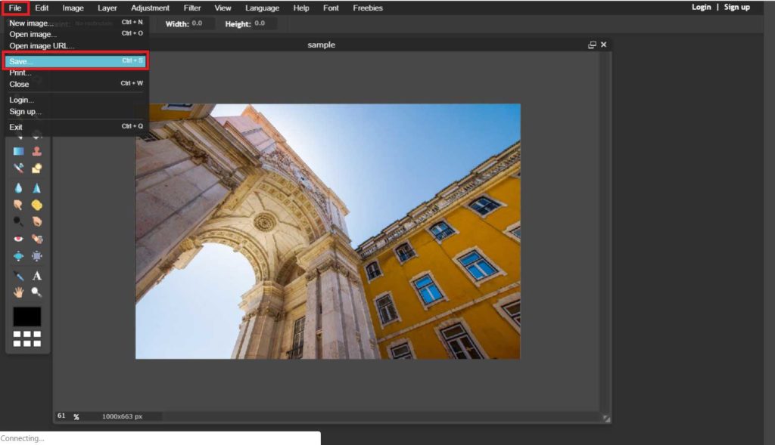Screen dimensions: 775x445
Task: Select the Color Picker eyedropper tool
Action: (18, 276)
